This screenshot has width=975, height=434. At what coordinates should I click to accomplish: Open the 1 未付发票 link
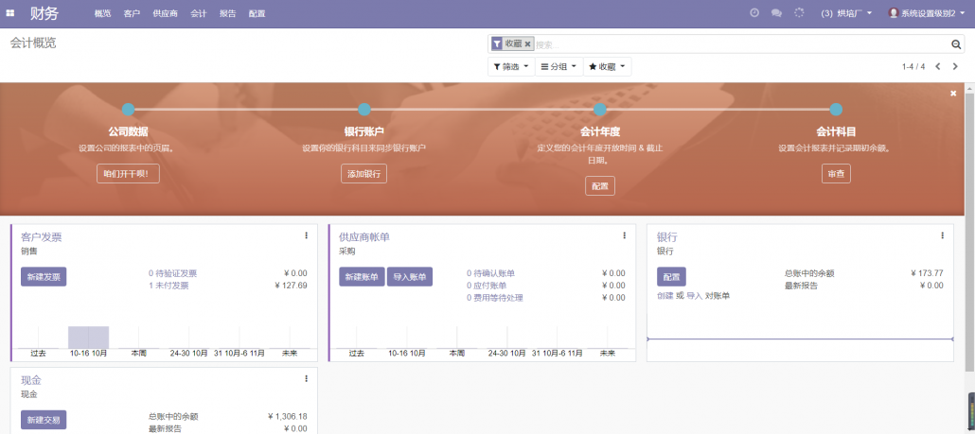click(x=168, y=286)
